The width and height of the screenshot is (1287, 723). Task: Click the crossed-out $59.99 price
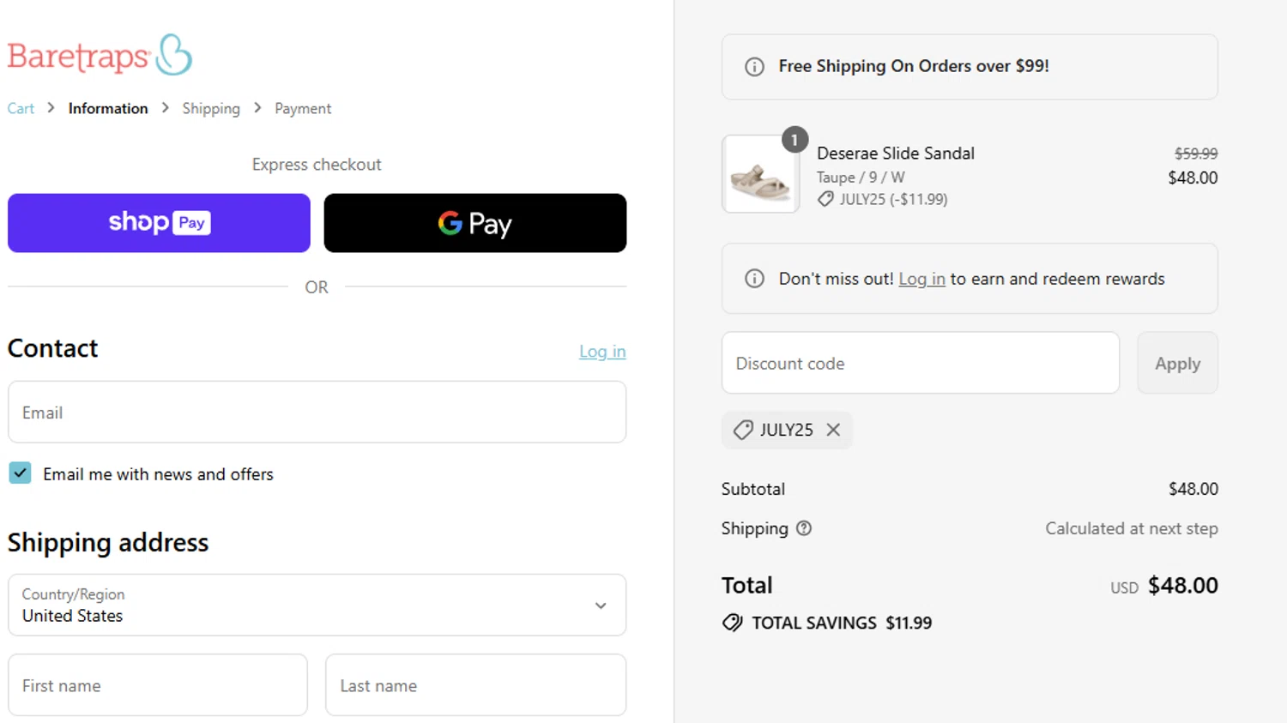pos(1196,154)
